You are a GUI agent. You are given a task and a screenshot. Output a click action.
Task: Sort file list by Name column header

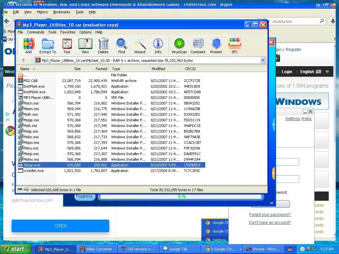click(x=36, y=69)
